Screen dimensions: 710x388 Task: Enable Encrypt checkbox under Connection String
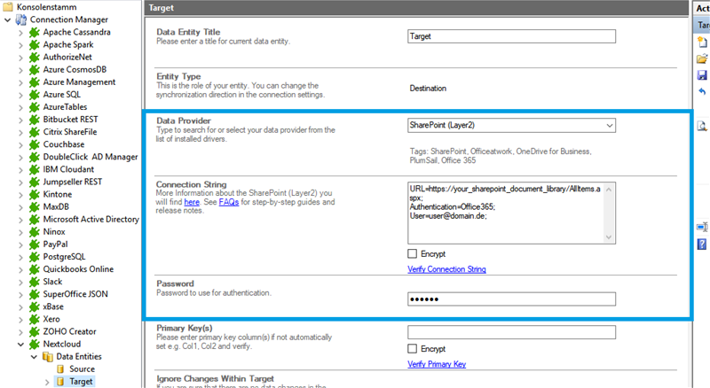click(x=414, y=254)
